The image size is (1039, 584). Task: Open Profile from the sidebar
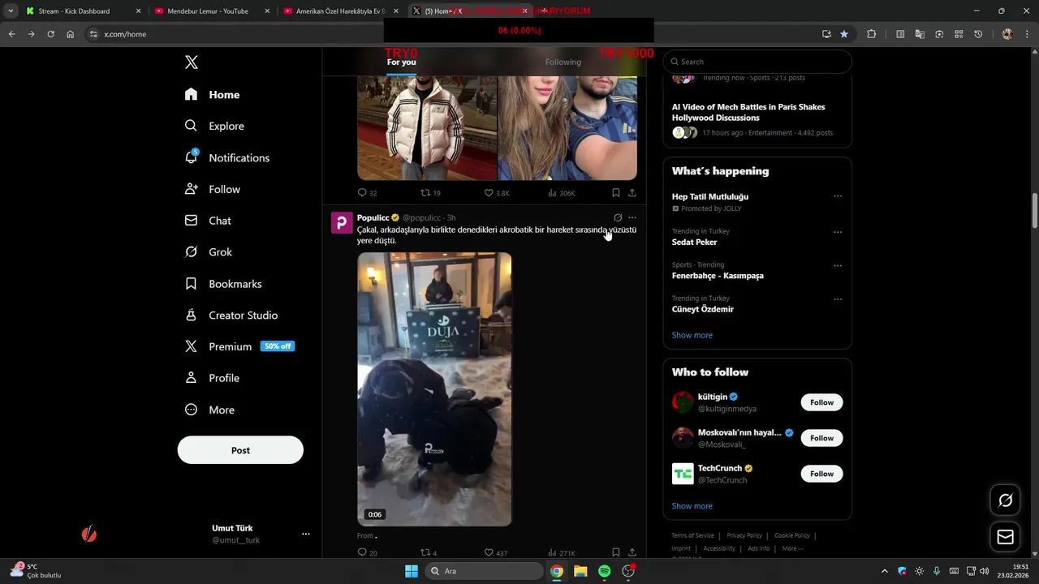(212, 378)
